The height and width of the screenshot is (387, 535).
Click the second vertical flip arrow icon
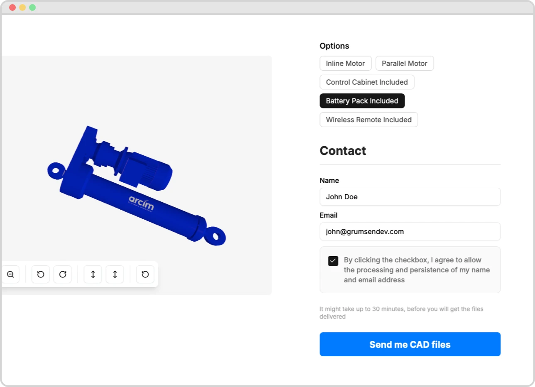coord(115,274)
